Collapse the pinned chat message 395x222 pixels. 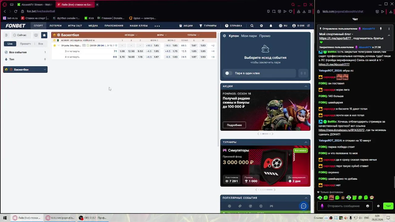(389, 35)
